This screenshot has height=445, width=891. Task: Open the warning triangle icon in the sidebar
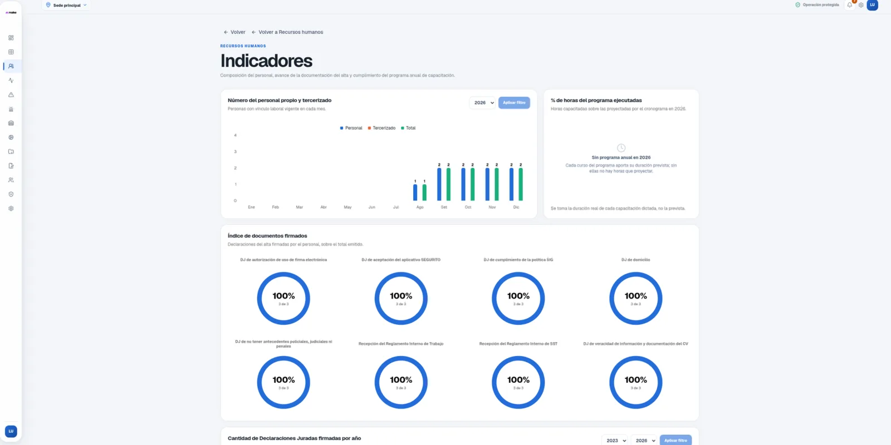point(11,95)
